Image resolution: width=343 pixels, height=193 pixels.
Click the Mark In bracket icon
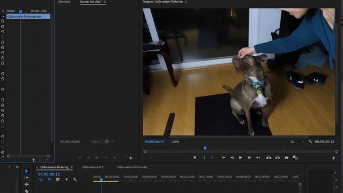(204, 158)
